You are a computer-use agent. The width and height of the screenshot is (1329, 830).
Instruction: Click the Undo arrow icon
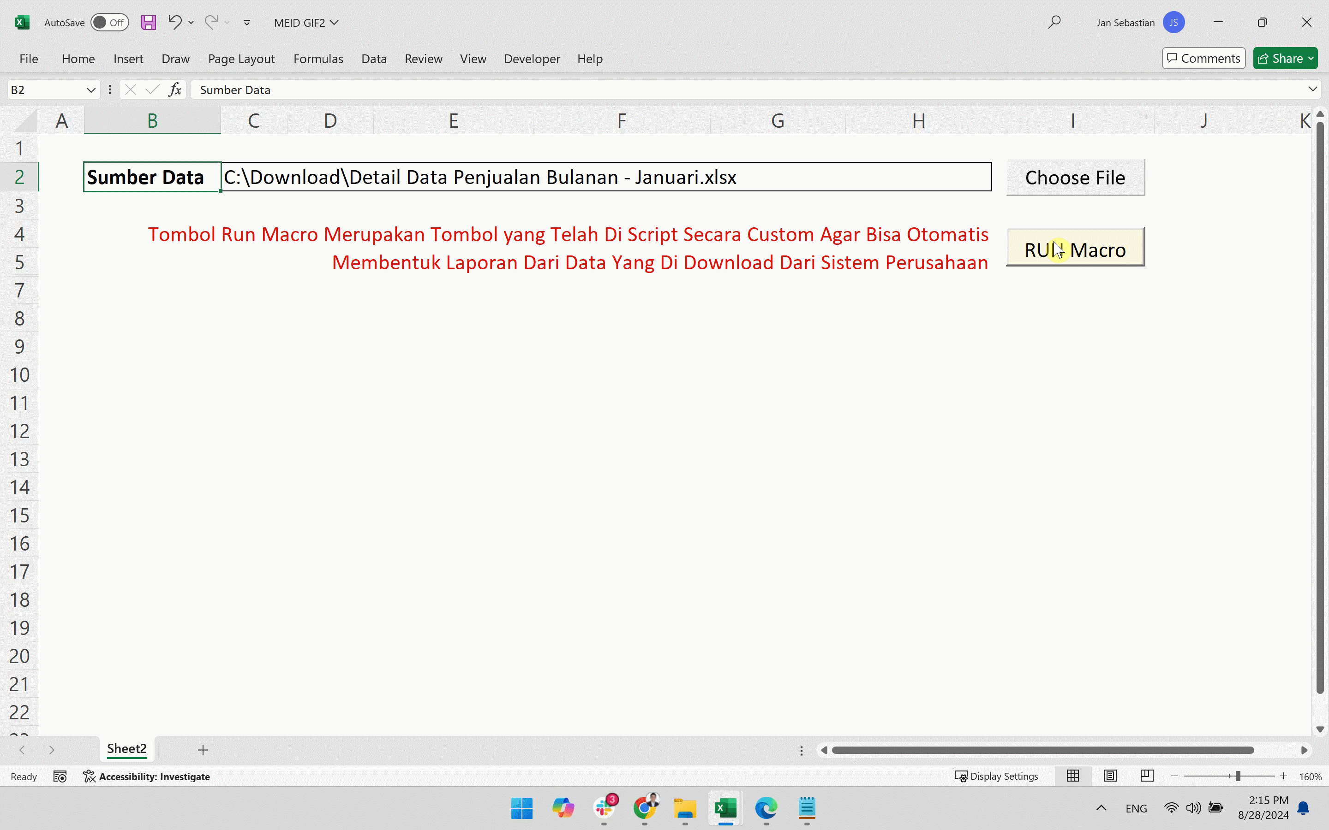pos(174,23)
